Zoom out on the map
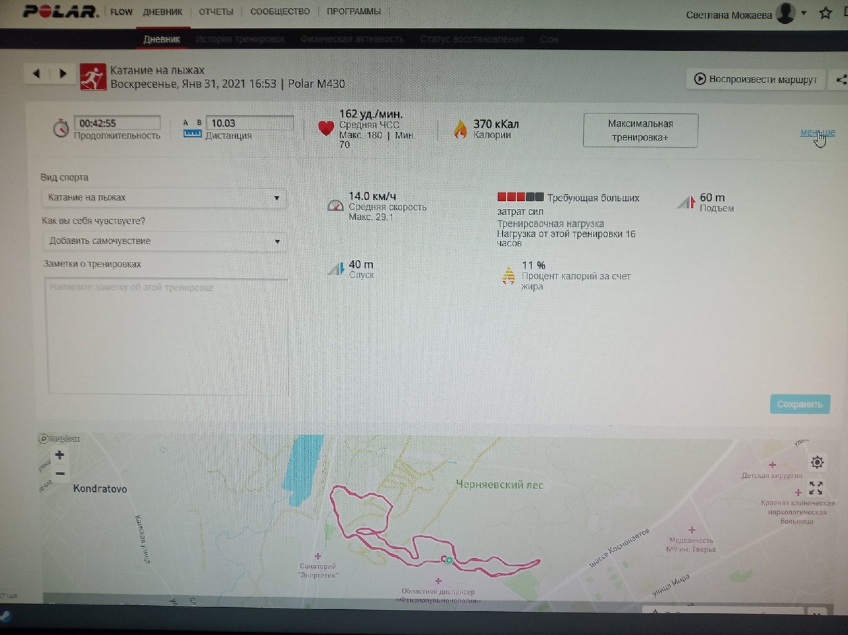Screen dimensions: 848x635 (x=60, y=473)
